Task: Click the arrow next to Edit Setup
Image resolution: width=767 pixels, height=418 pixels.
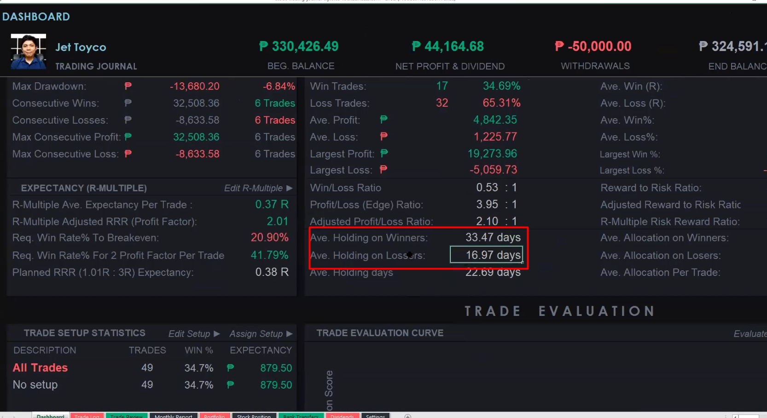Action: pyautogui.click(x=216, y=334)
